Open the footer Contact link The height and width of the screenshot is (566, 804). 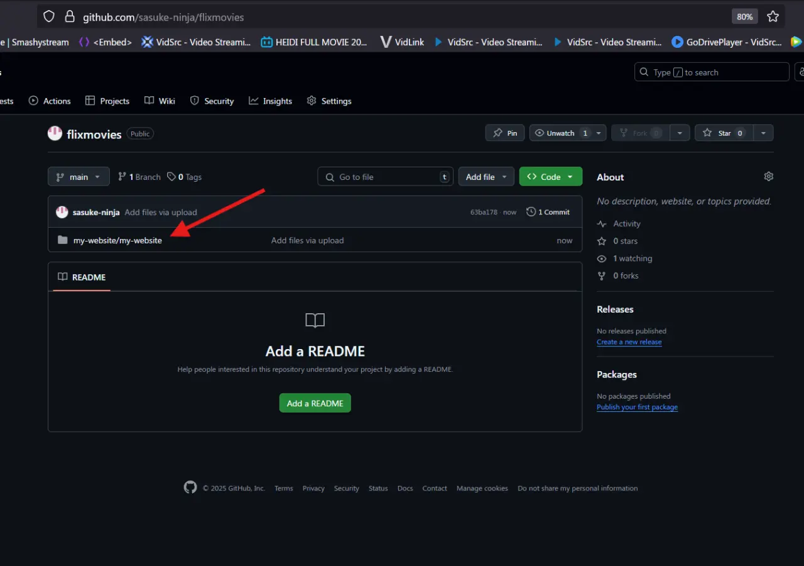pyautogui.click(x=435, y=488)
